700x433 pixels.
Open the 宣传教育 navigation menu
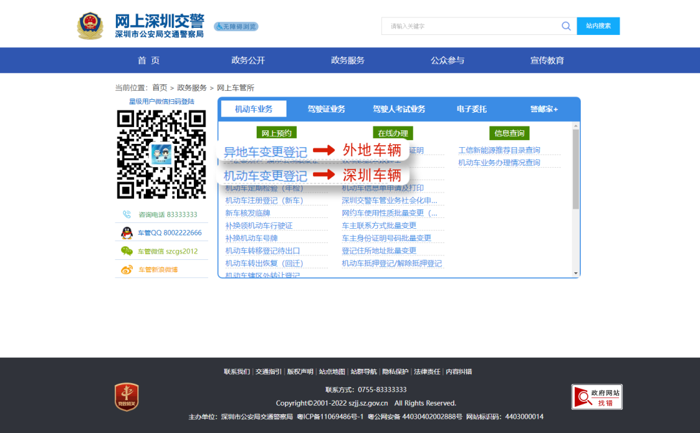[547, 60]
